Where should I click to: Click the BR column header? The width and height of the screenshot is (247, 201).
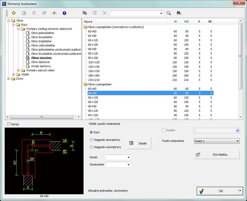click(208, 22)
